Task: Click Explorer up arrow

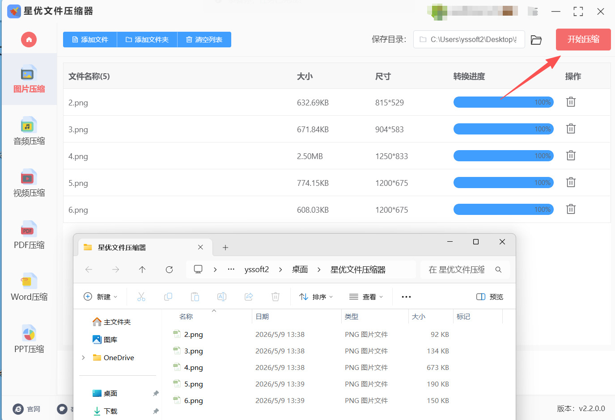Action: (142, 269)
